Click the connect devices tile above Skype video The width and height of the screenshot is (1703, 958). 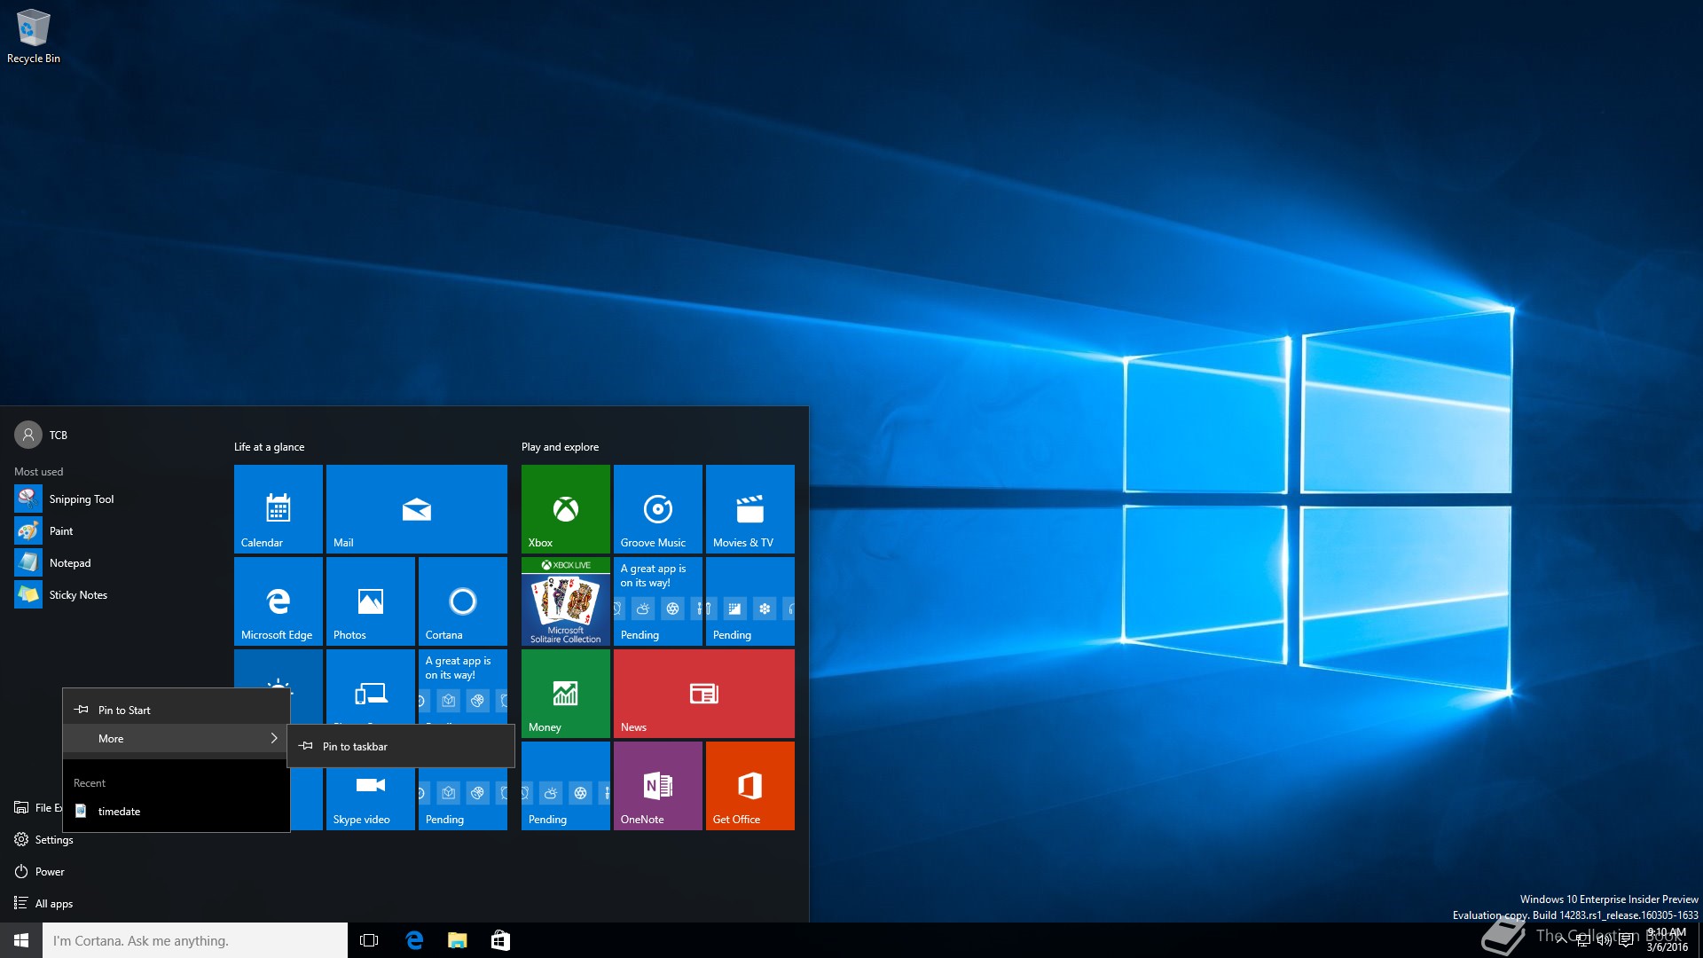pos(371,687)
